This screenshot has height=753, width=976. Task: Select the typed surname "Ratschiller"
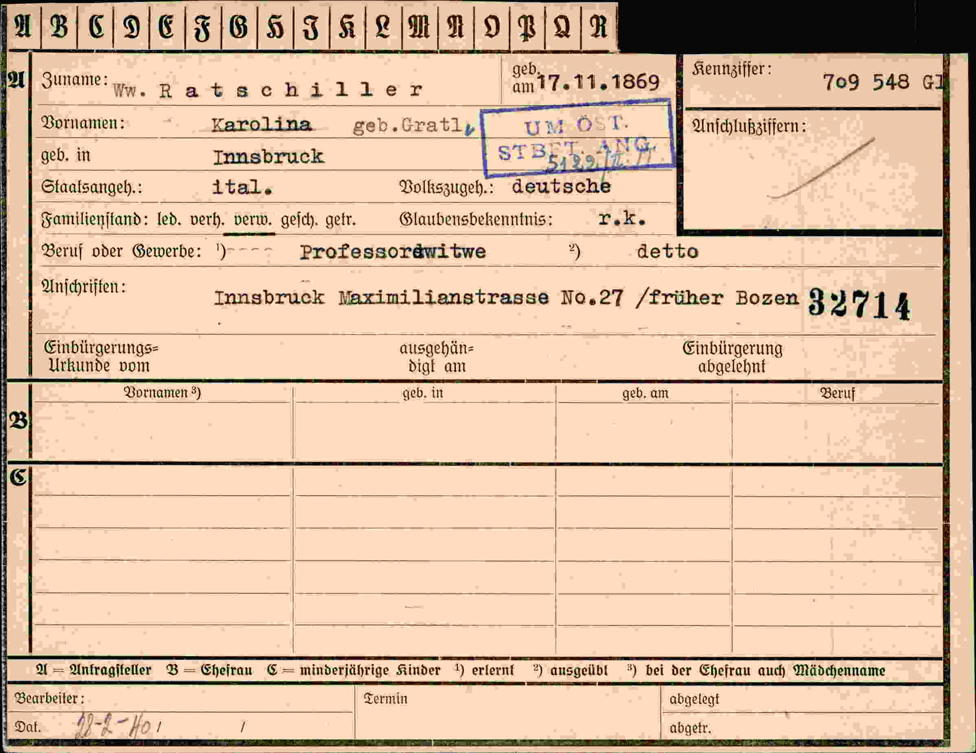point(291,90)
